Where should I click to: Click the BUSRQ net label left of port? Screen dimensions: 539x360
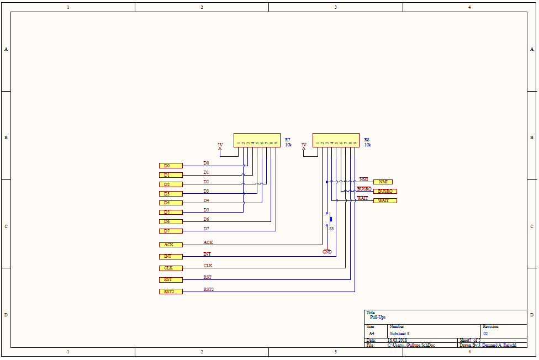(x=364, y=189)
